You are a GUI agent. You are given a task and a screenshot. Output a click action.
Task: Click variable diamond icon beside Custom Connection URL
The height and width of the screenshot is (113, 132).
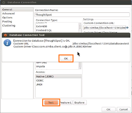(127, 28)
